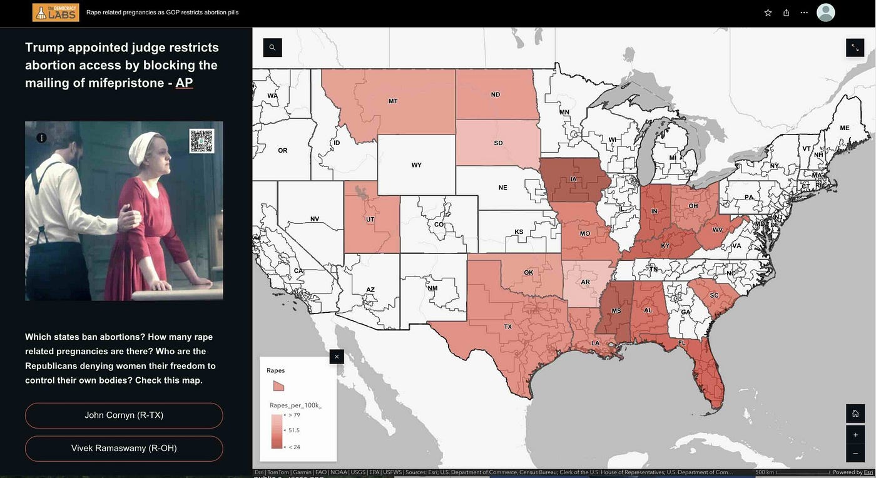Click the Rapes_per_100k color ramp
The image size is (876, 478).
276,430
